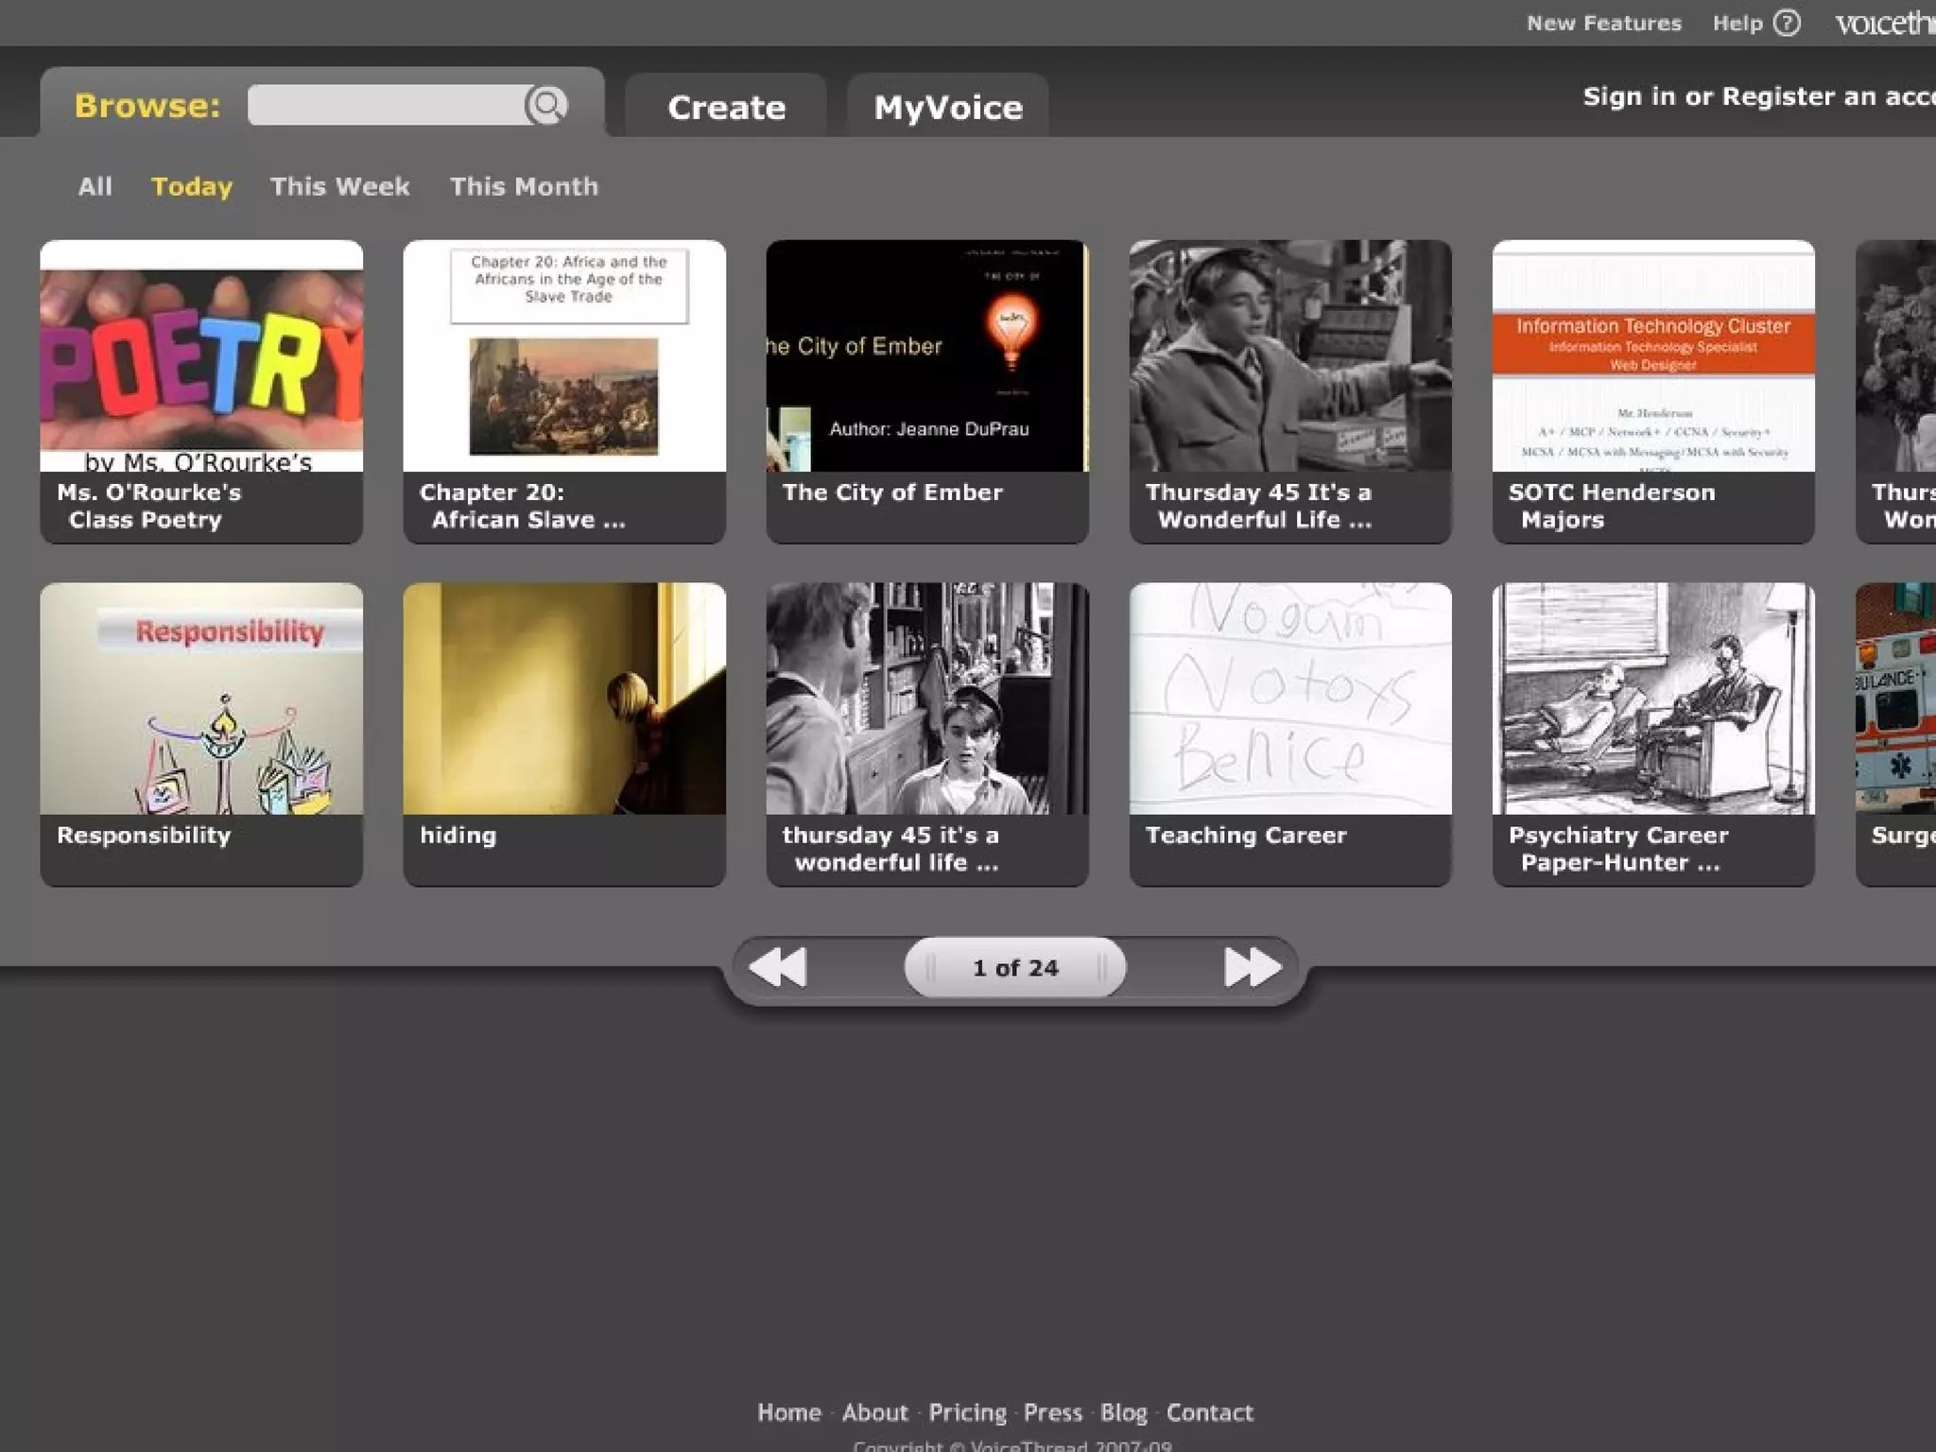This screenshot has width=1936, height=1452.
Task: Select the All time filter
Action: (95, 186)
